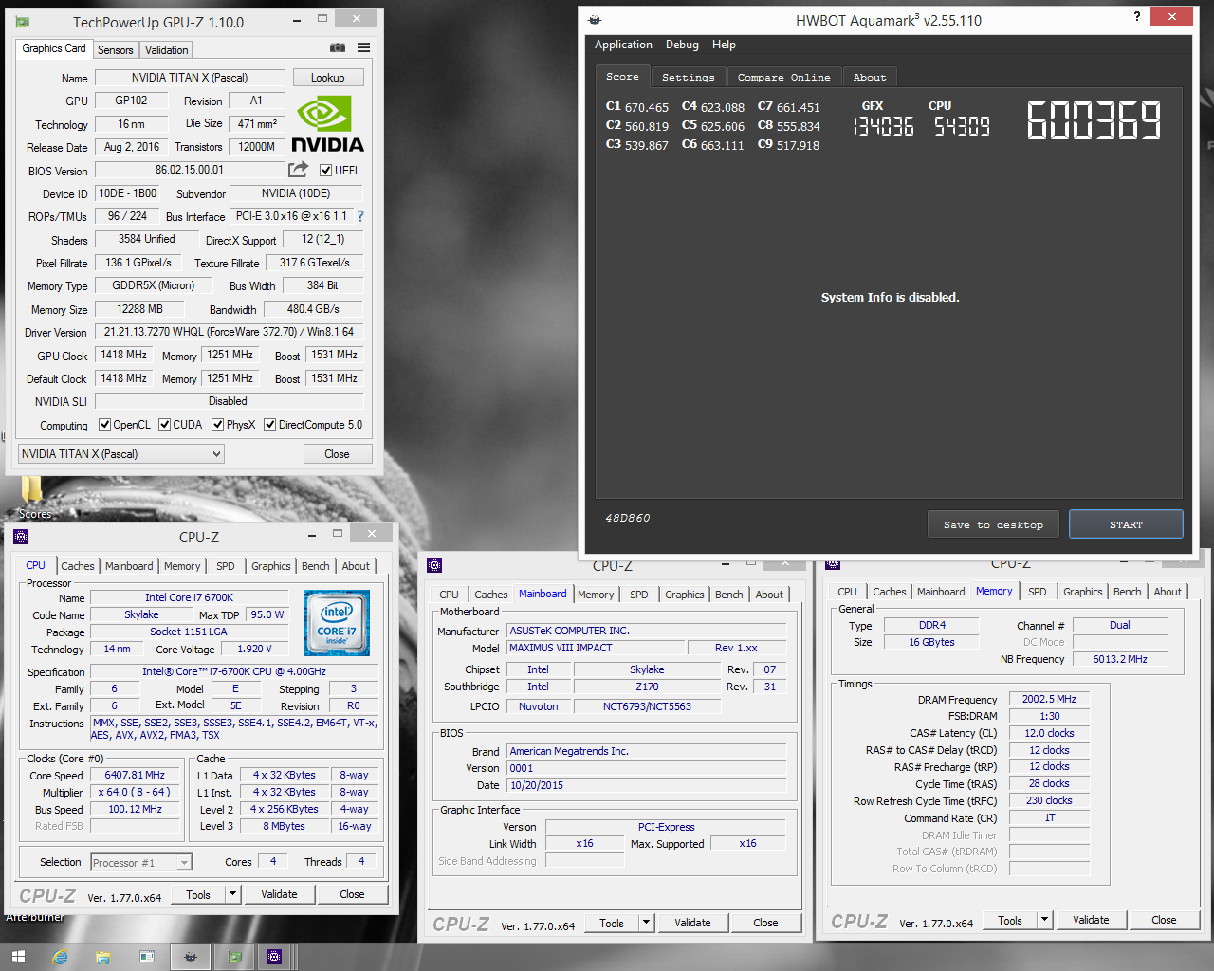Click the help question mark in Aquamark title bar
This screenshot has width=1214, height=971.
coord(1137,16)
